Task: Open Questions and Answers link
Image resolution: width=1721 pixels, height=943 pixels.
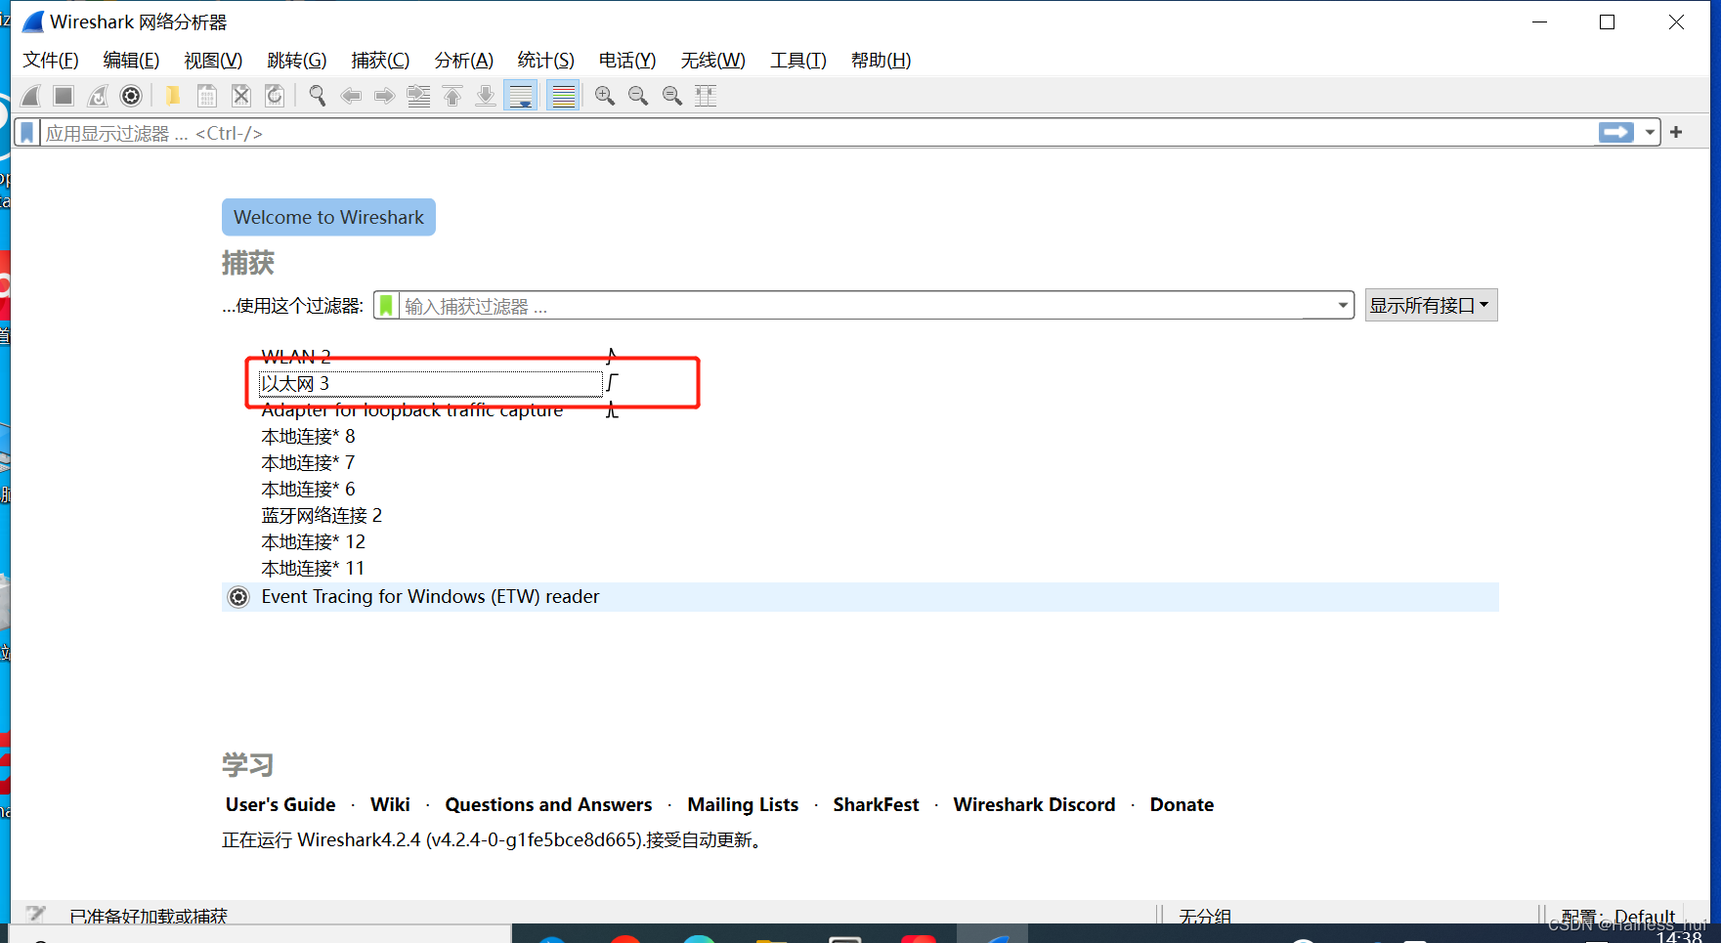Action: pyautogui.click(x=548, y=804)
